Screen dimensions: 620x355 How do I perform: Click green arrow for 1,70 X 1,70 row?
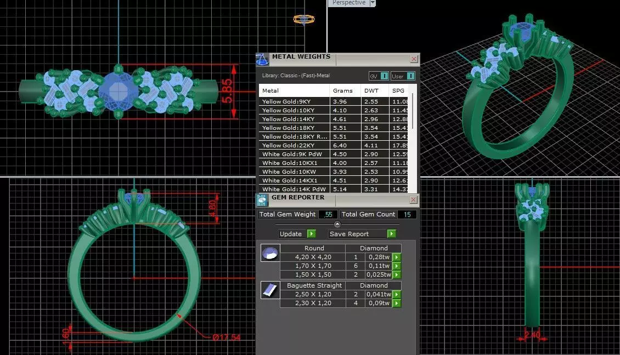point(397,266)
